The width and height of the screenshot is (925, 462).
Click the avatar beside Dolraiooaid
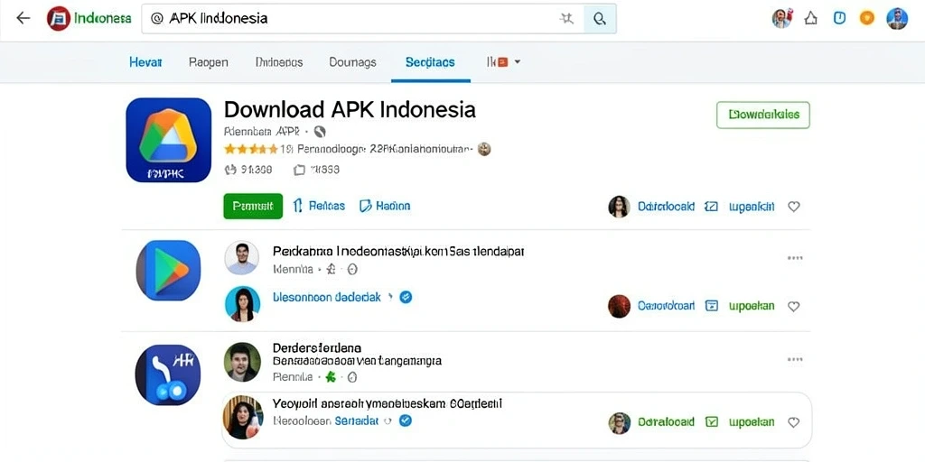(x=619, y=422)
